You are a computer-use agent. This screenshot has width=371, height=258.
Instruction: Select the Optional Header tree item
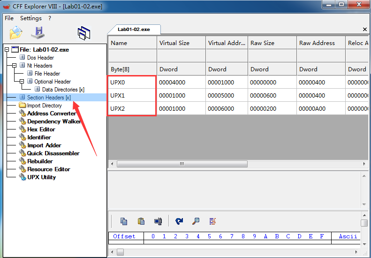point(53,82)
